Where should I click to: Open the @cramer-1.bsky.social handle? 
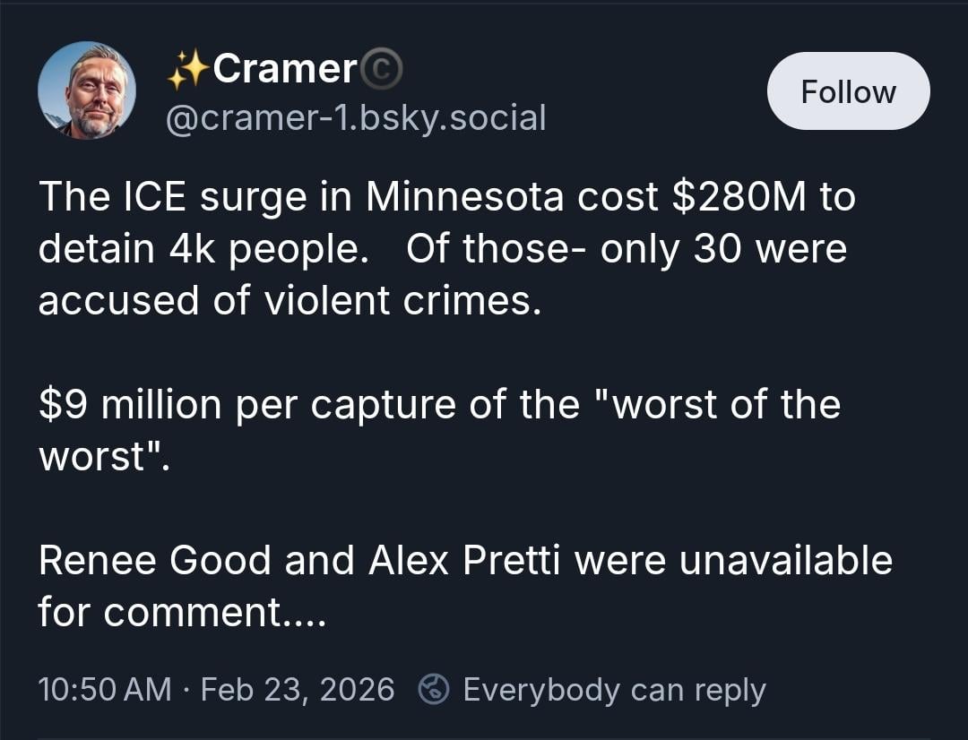coord(356,117)
